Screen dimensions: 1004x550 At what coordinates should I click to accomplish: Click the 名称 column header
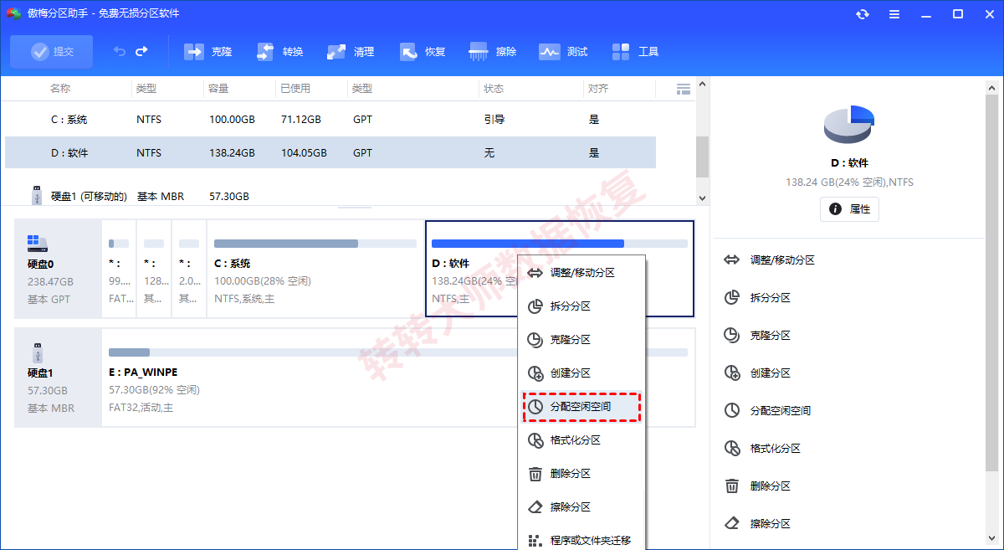(60, 89)
